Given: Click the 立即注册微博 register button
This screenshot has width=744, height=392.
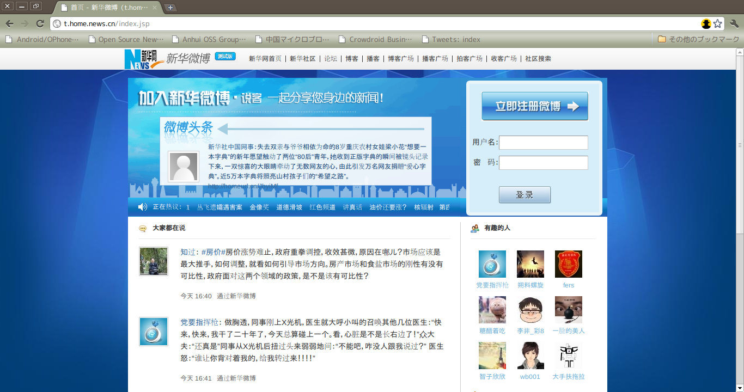Looking at the screenshot, I should (535, 106).
